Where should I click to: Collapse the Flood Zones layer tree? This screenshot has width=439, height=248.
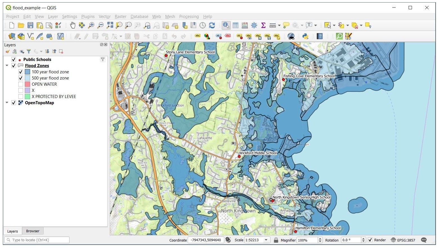pos(7,65)
